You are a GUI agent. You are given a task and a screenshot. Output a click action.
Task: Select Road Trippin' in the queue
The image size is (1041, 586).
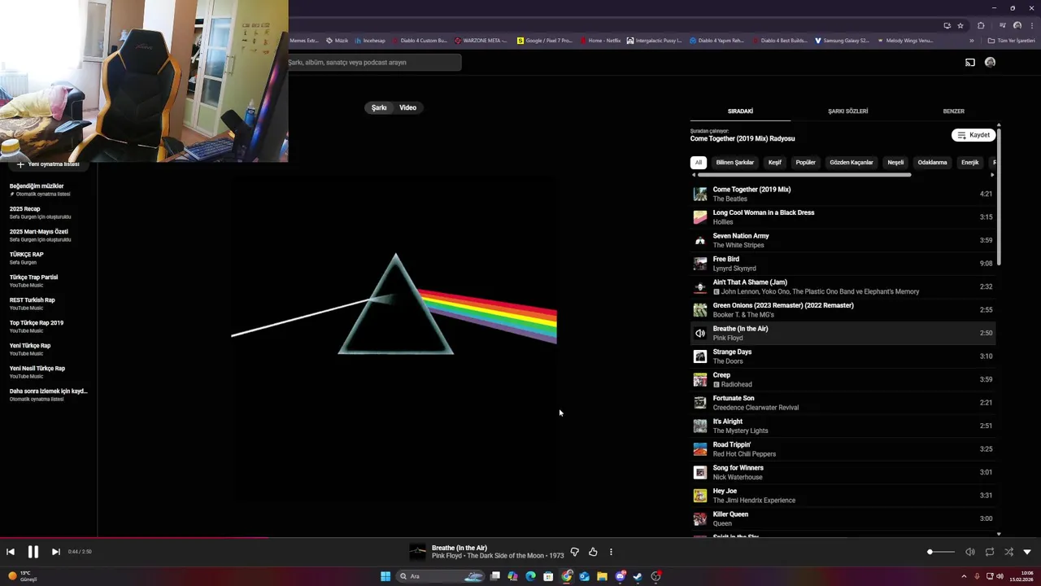click(x=843, y=449)
